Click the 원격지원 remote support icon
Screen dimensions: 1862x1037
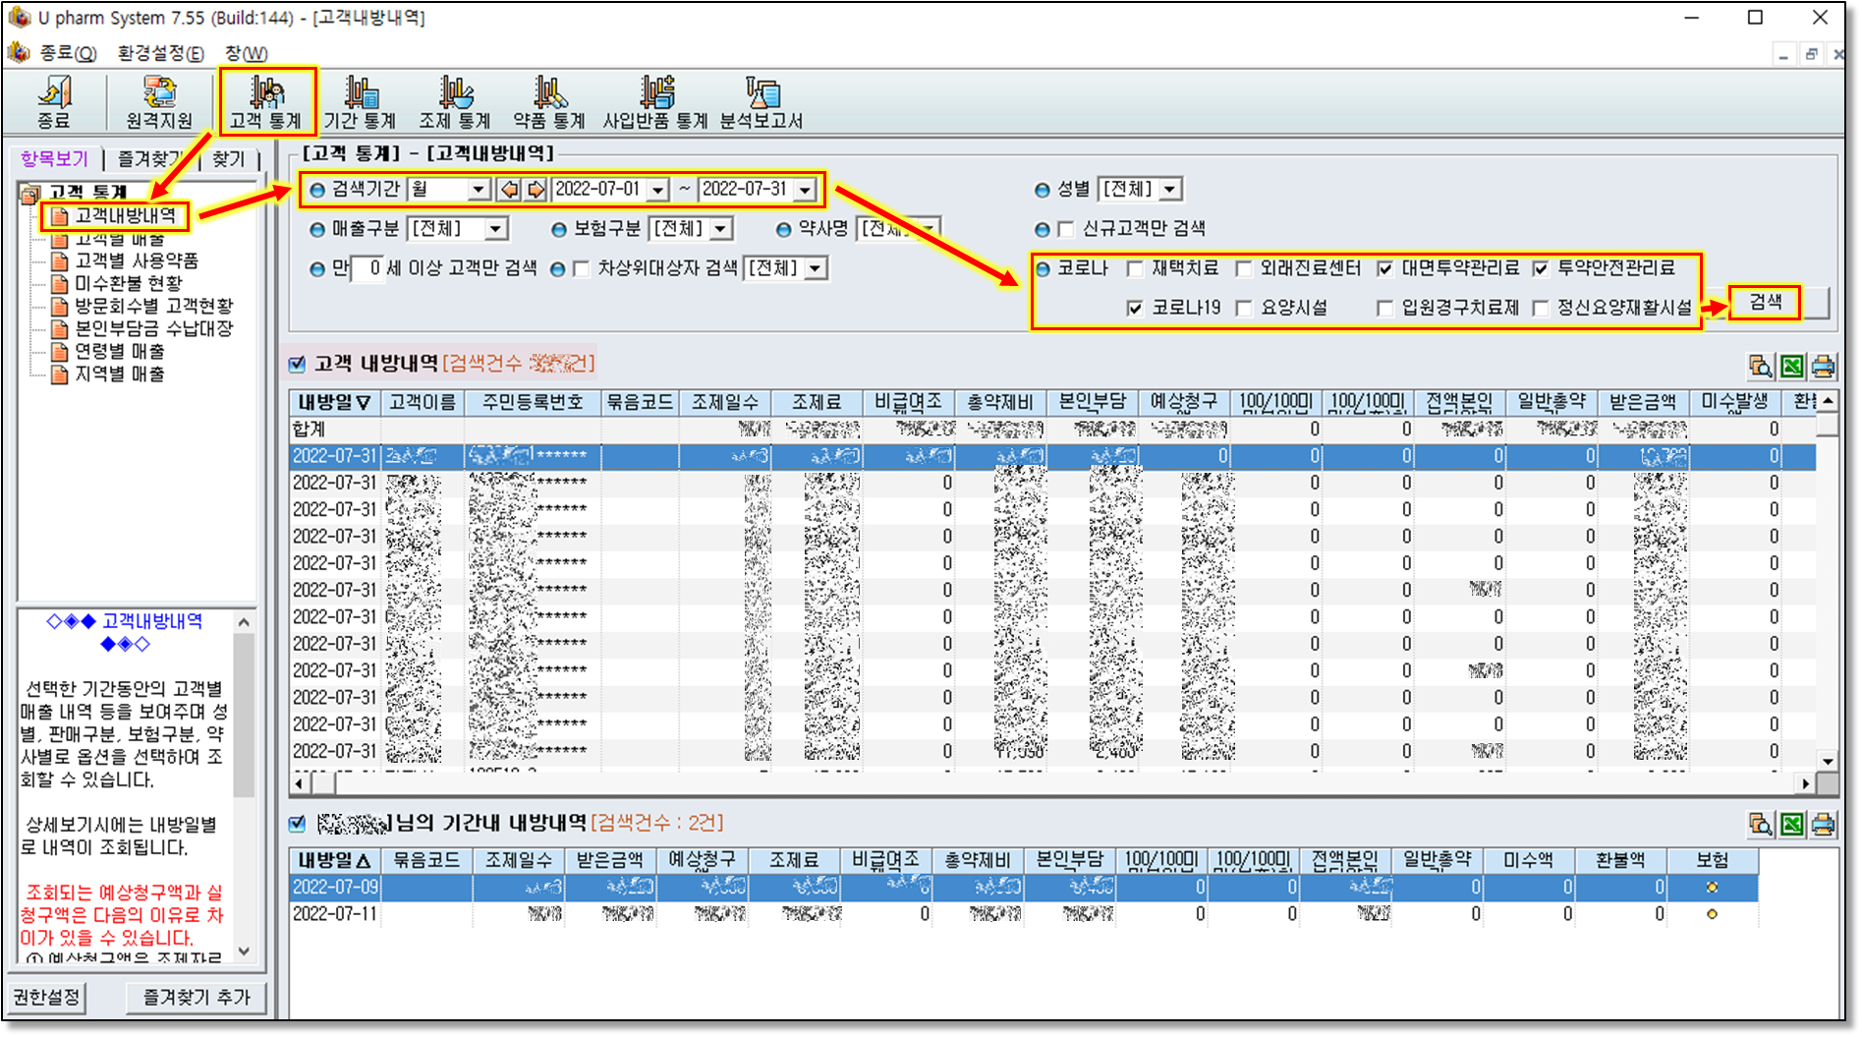(159, 101)
